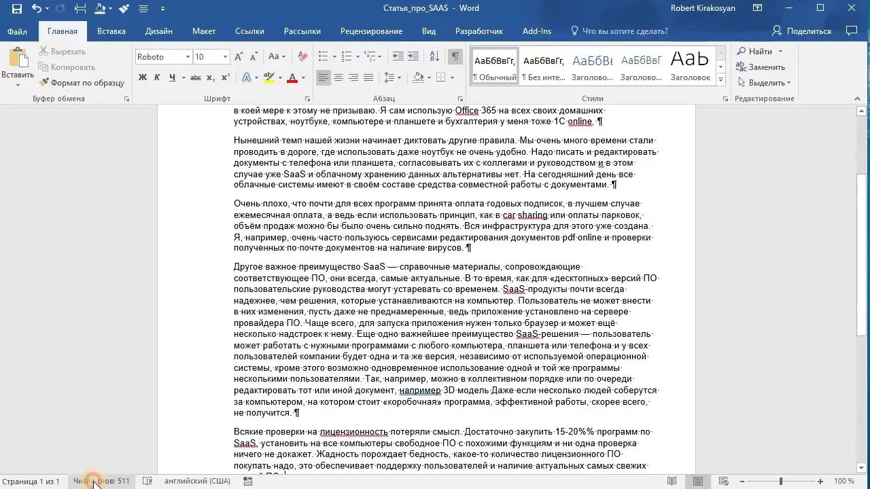Align text left
This screenshot has height=489, width=870.
[x=324, y=77]
